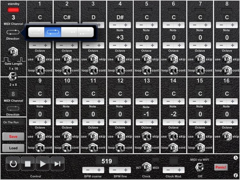Toggle use/skip switch on step 8
Viewport: 240px width, 180px height.
point(227,59)
